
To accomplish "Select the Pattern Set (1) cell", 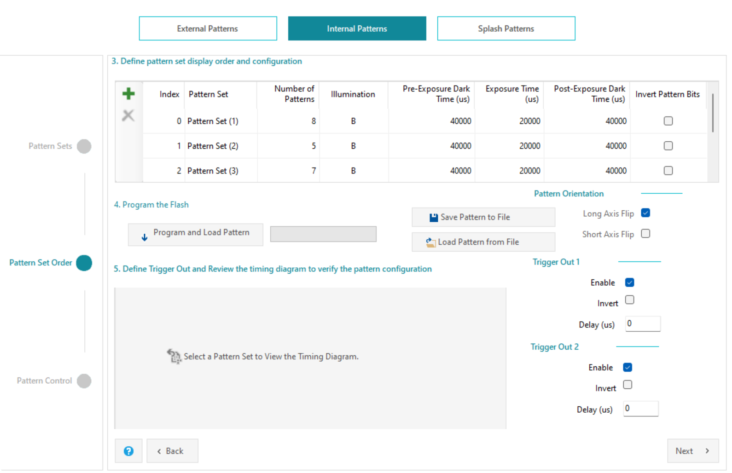I will 221,121.
